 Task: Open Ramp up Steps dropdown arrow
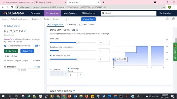80,75
